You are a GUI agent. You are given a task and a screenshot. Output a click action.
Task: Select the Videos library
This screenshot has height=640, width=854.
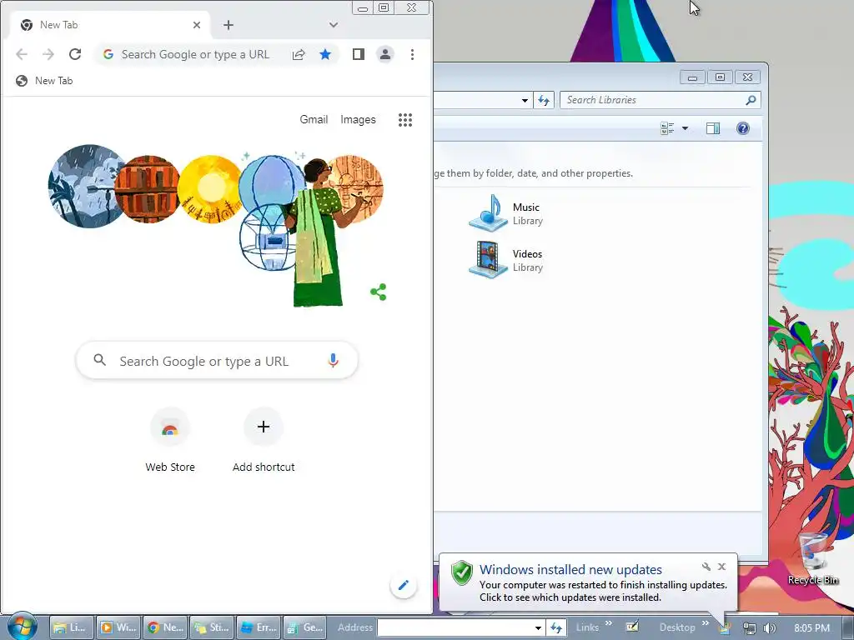(506, 260)
